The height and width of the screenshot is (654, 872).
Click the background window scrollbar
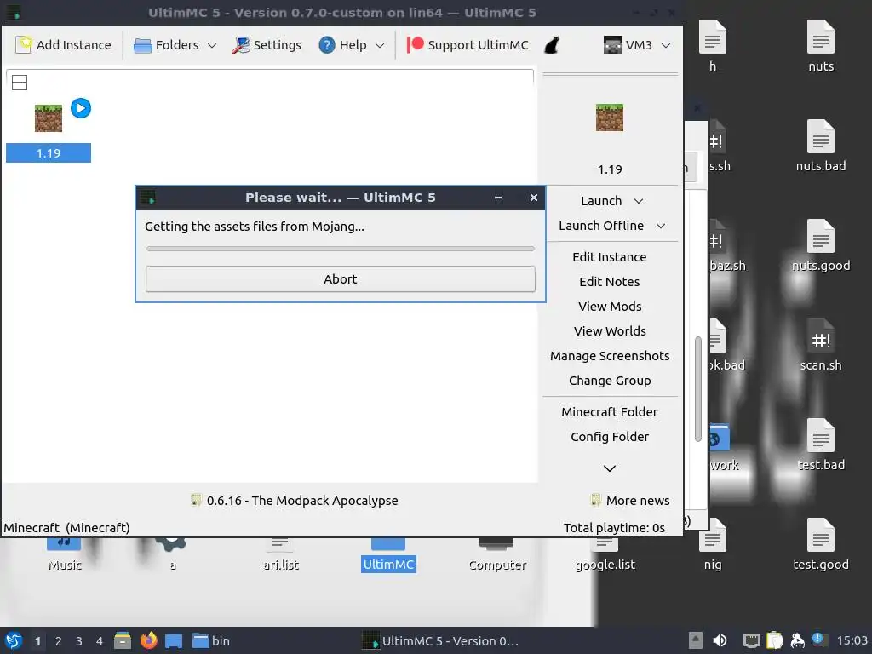(698, 389)
